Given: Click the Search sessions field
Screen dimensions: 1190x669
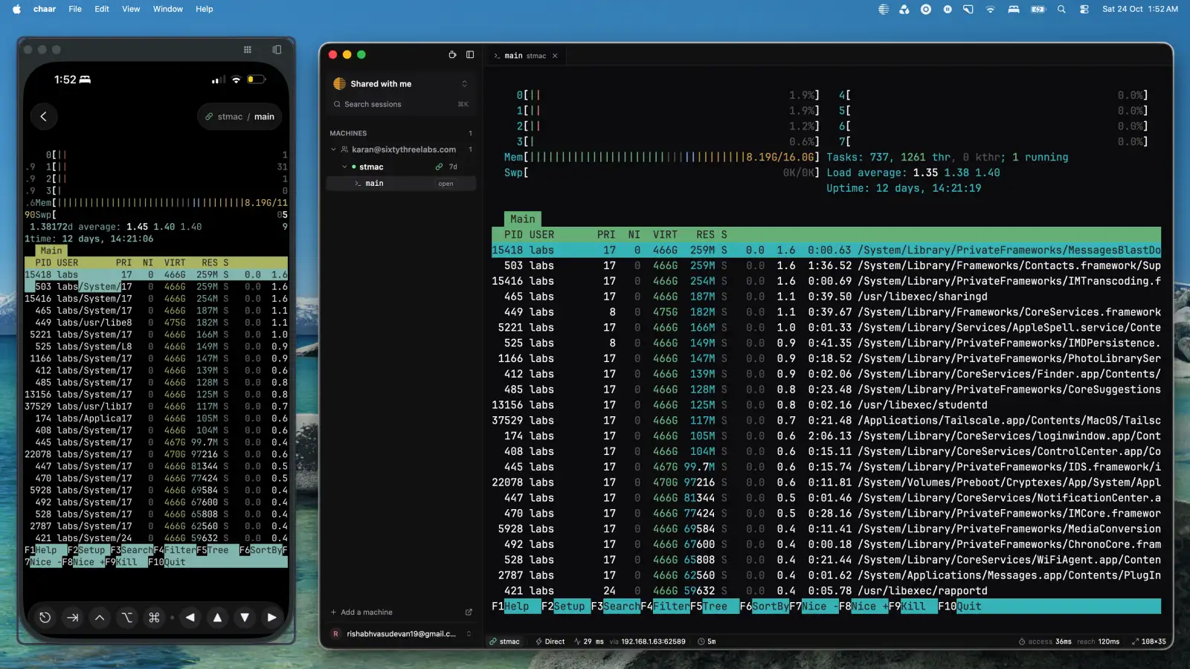Looking at the screenshot, I should pyautogui.click(x=401, y=104).
